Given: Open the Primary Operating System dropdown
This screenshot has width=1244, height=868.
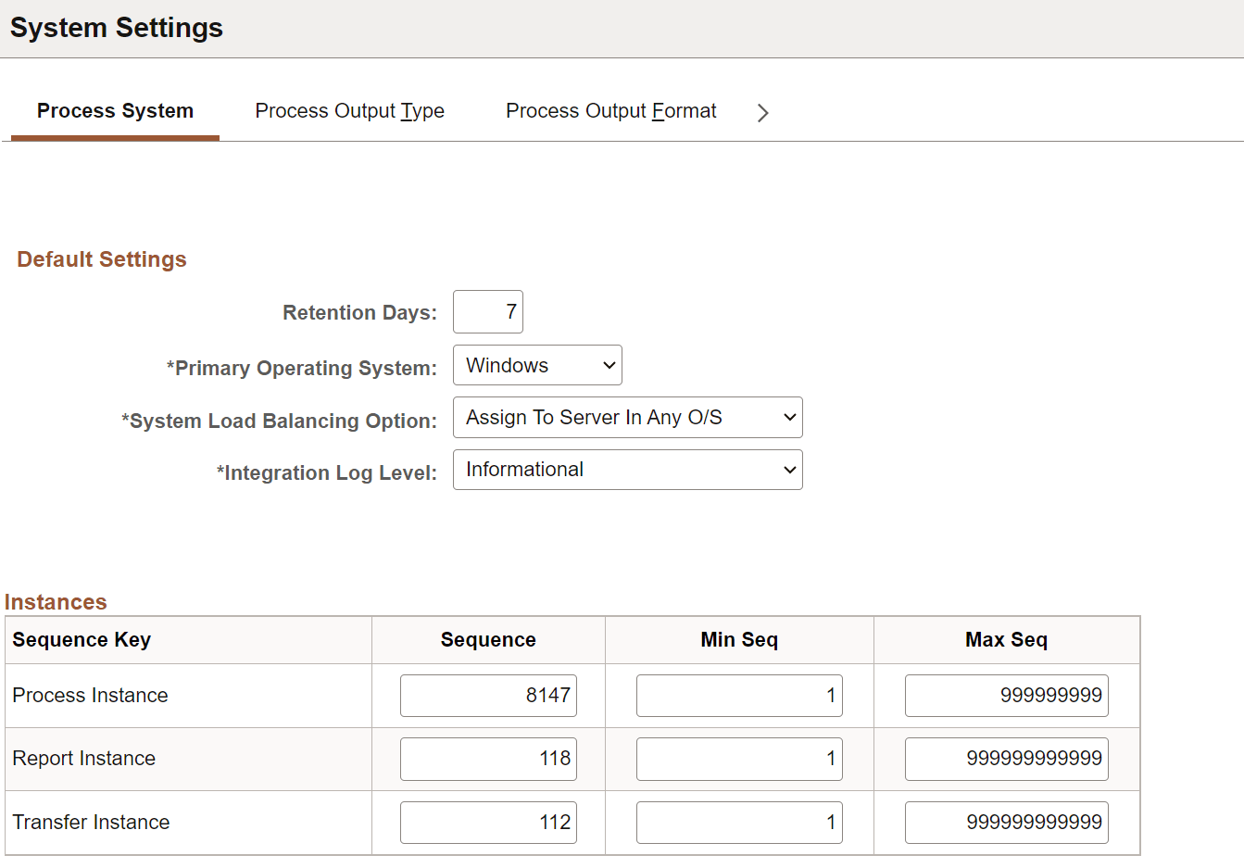Looking at the screenshot, I should coord(537,365).
